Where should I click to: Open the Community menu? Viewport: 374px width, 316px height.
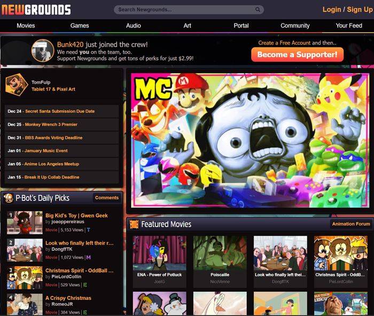point(295,26)
